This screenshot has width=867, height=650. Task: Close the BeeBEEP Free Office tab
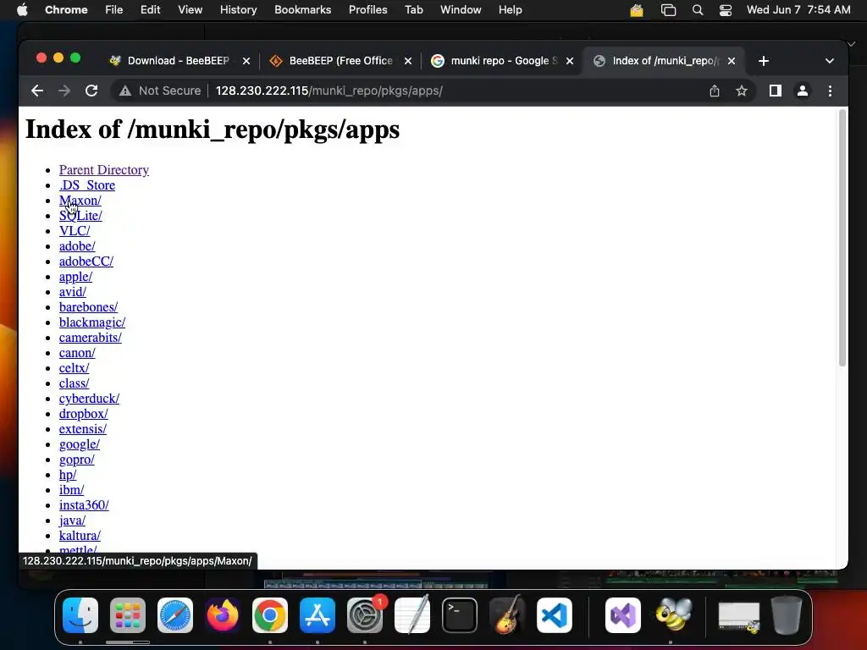pyautogui.click(x=408, y=61)
